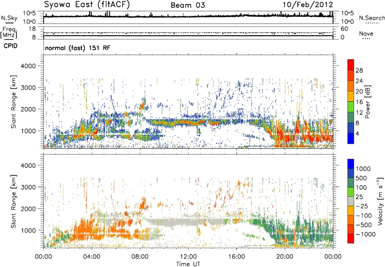Click the '-100' label on Velocity scale
Screen dimensions: 385x267
[x=364, y=215]
